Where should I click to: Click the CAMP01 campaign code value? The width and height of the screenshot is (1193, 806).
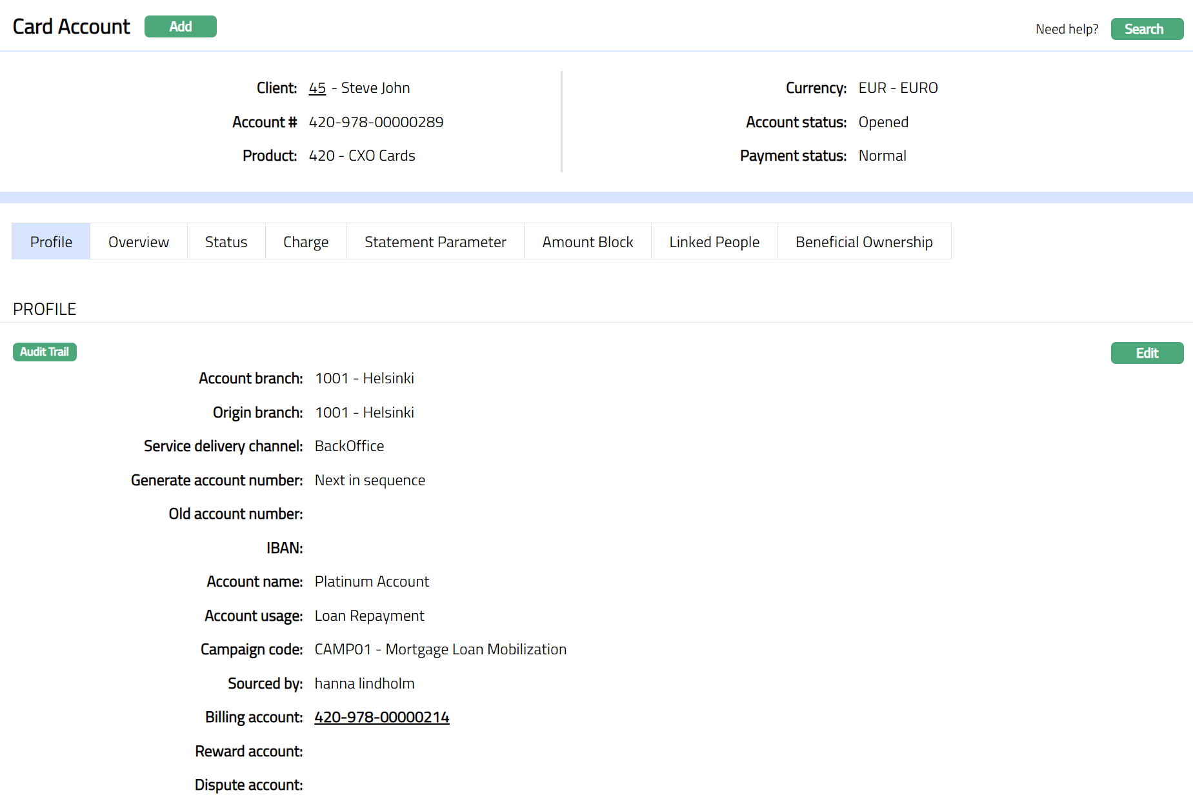[440, 649]
